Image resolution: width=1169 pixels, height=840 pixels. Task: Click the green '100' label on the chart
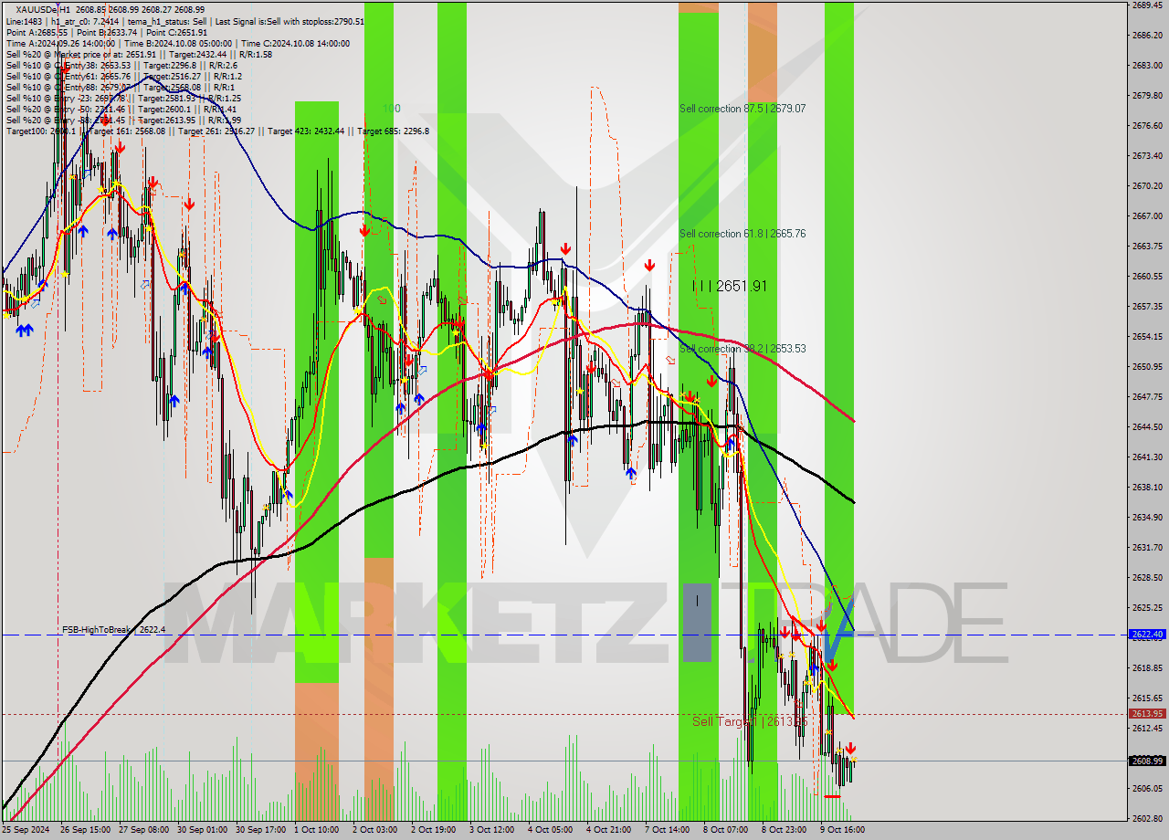click(x=391, y=109)
